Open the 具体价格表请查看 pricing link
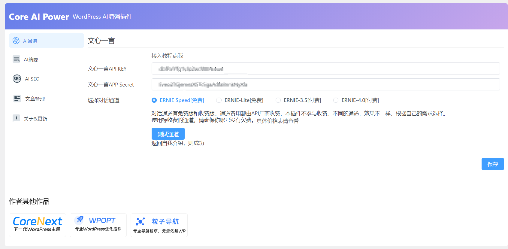This screenshot has width=508, height=249. tap(278, 121)
